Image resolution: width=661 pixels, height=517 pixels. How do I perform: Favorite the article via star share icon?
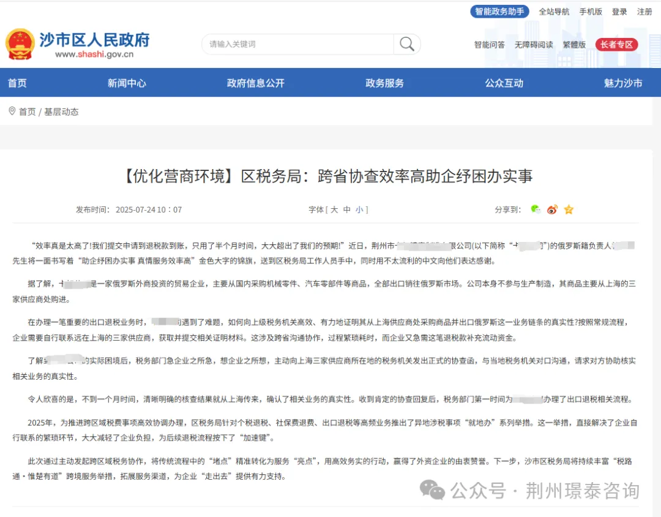tap(568, 209)
